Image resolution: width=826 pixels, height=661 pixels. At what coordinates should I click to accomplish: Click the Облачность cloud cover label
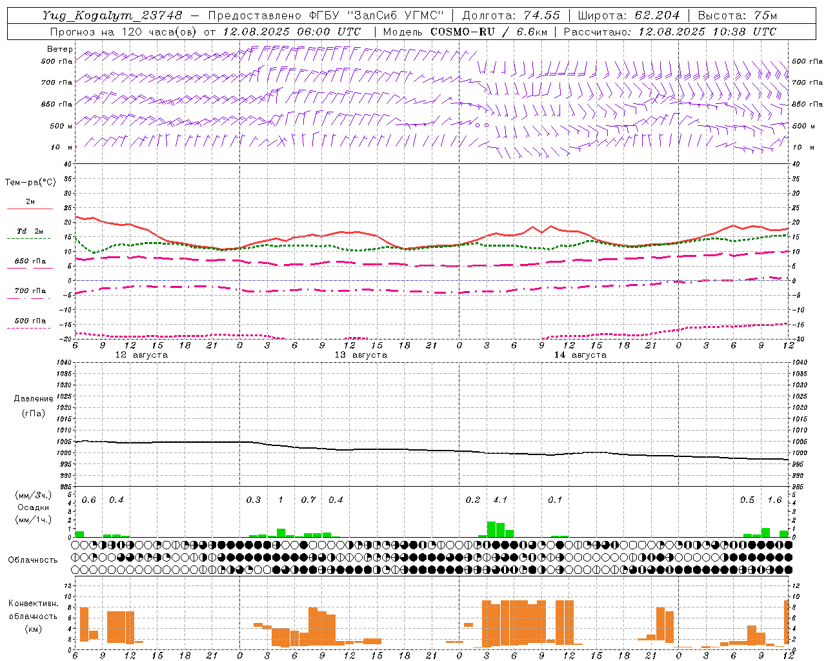coord(33,560)
